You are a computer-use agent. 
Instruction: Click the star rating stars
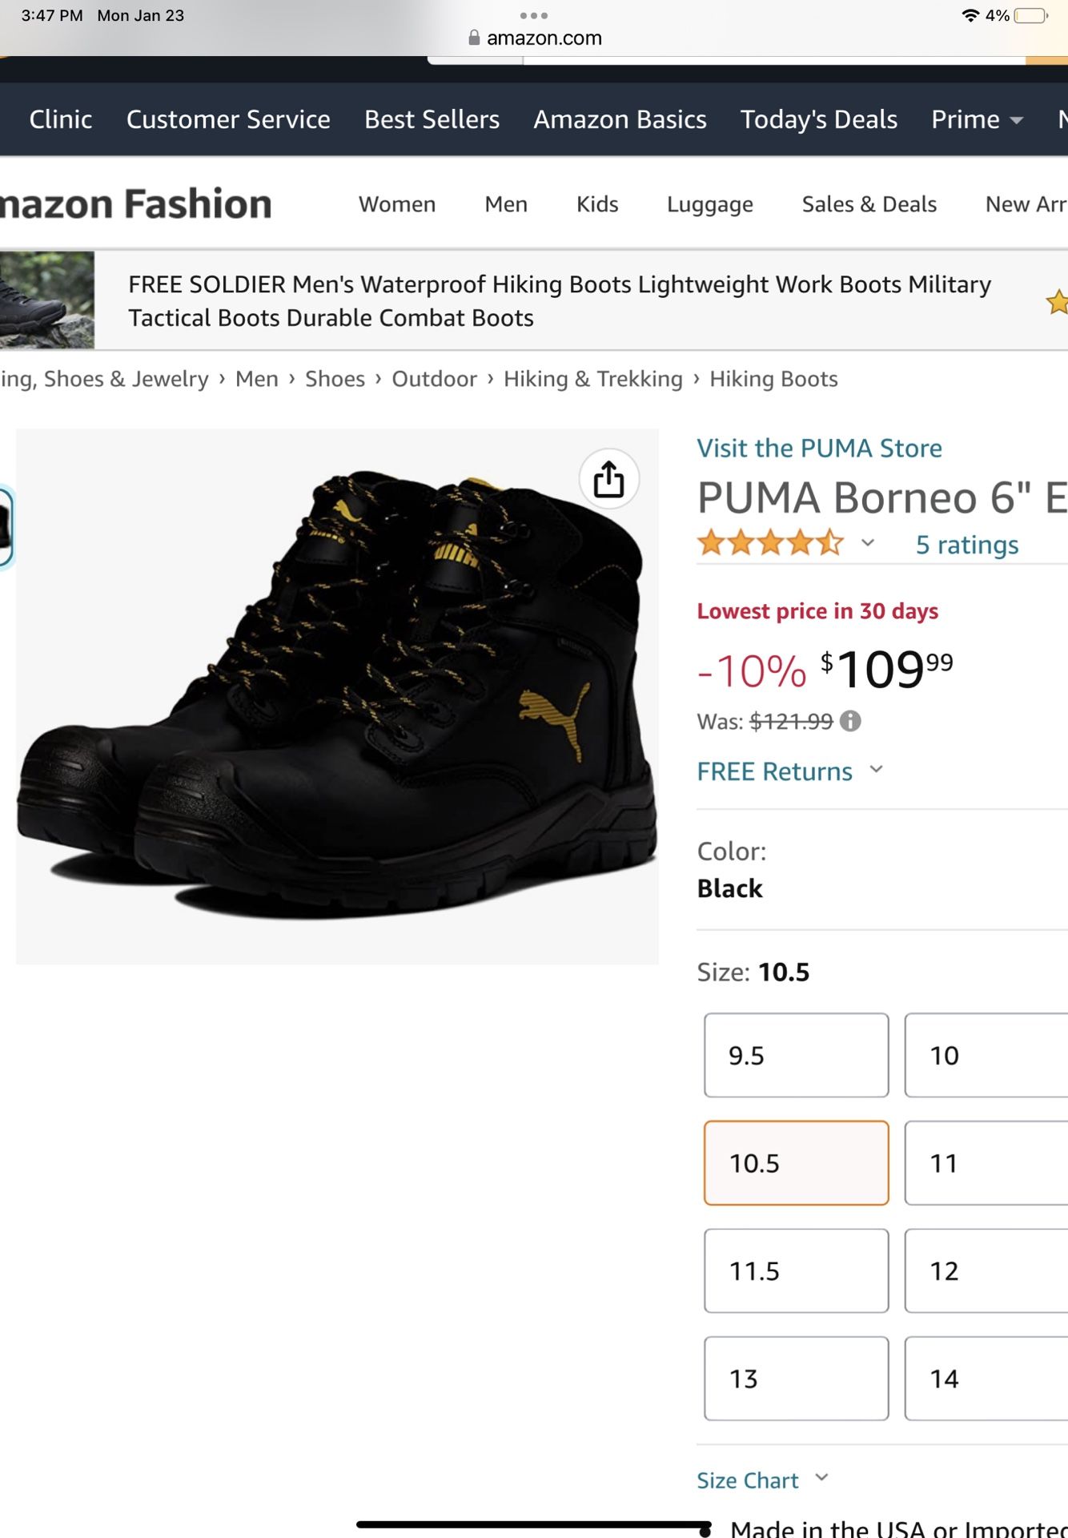(769, 543)
